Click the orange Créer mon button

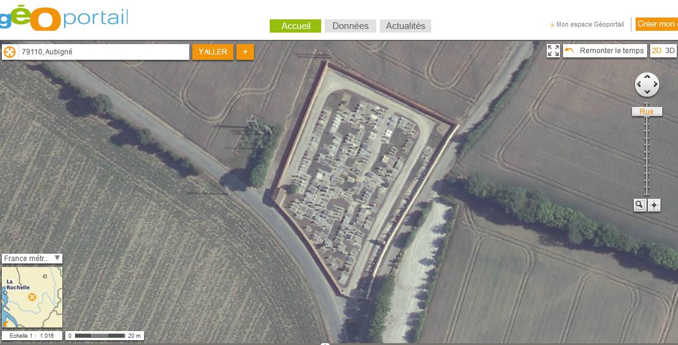tap(657, 24)
